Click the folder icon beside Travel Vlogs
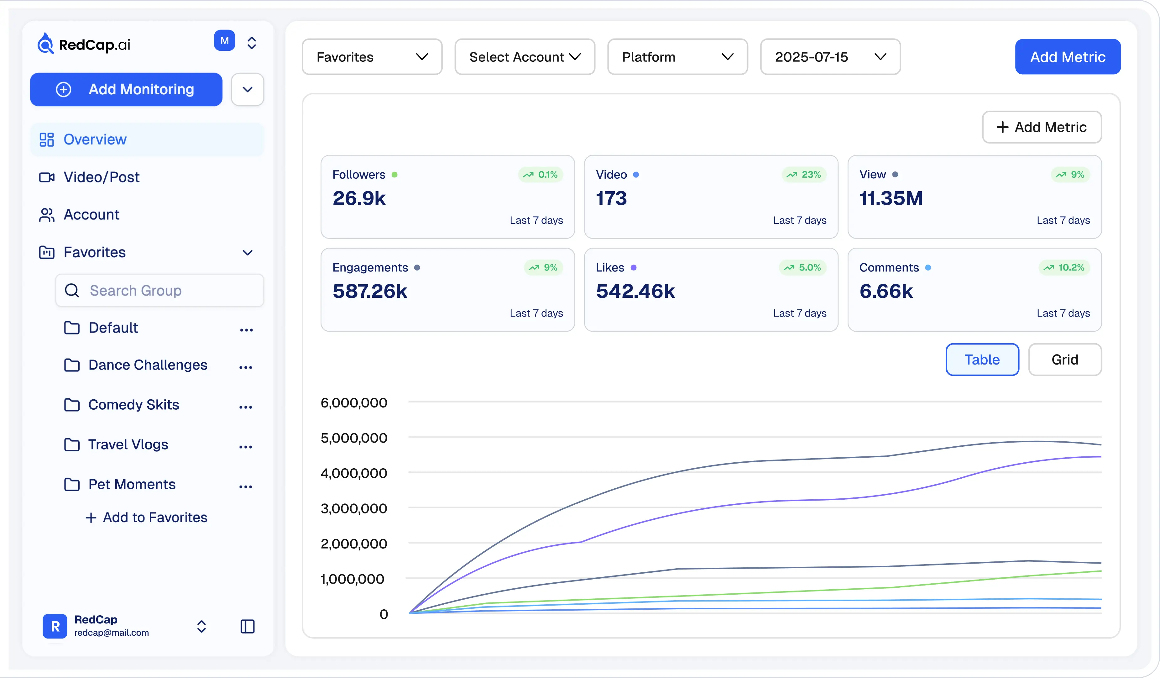 coord(72,445)
